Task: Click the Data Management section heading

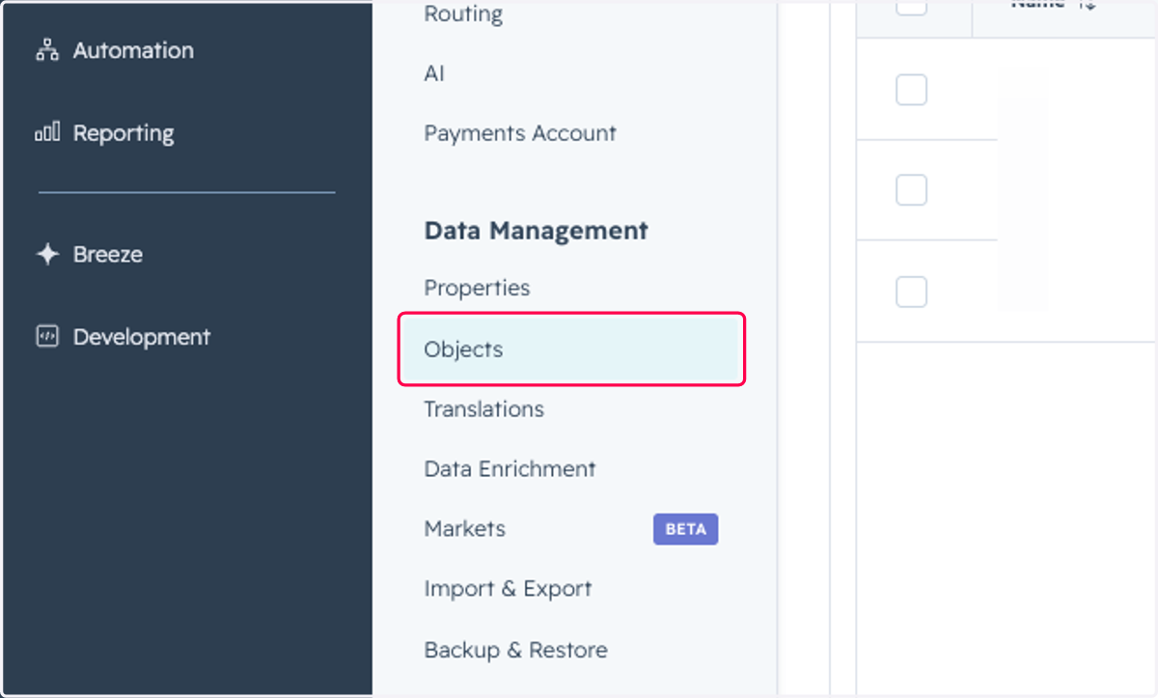Action: point(536,231)
